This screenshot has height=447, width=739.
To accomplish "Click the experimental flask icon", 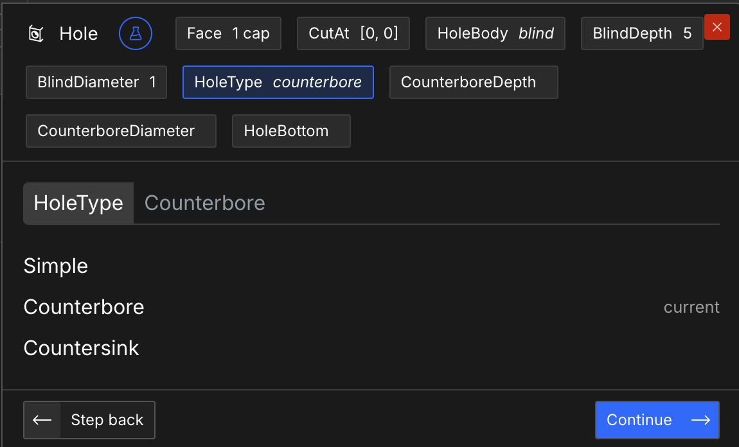I will coord(136,33).
